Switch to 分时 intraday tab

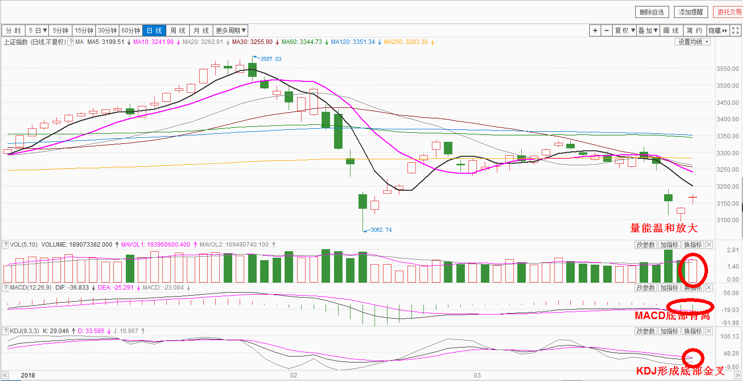pyautogui.click(x=13, y=30)
